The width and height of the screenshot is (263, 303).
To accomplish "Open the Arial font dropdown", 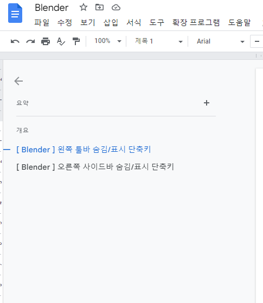I will coord(221,41).
